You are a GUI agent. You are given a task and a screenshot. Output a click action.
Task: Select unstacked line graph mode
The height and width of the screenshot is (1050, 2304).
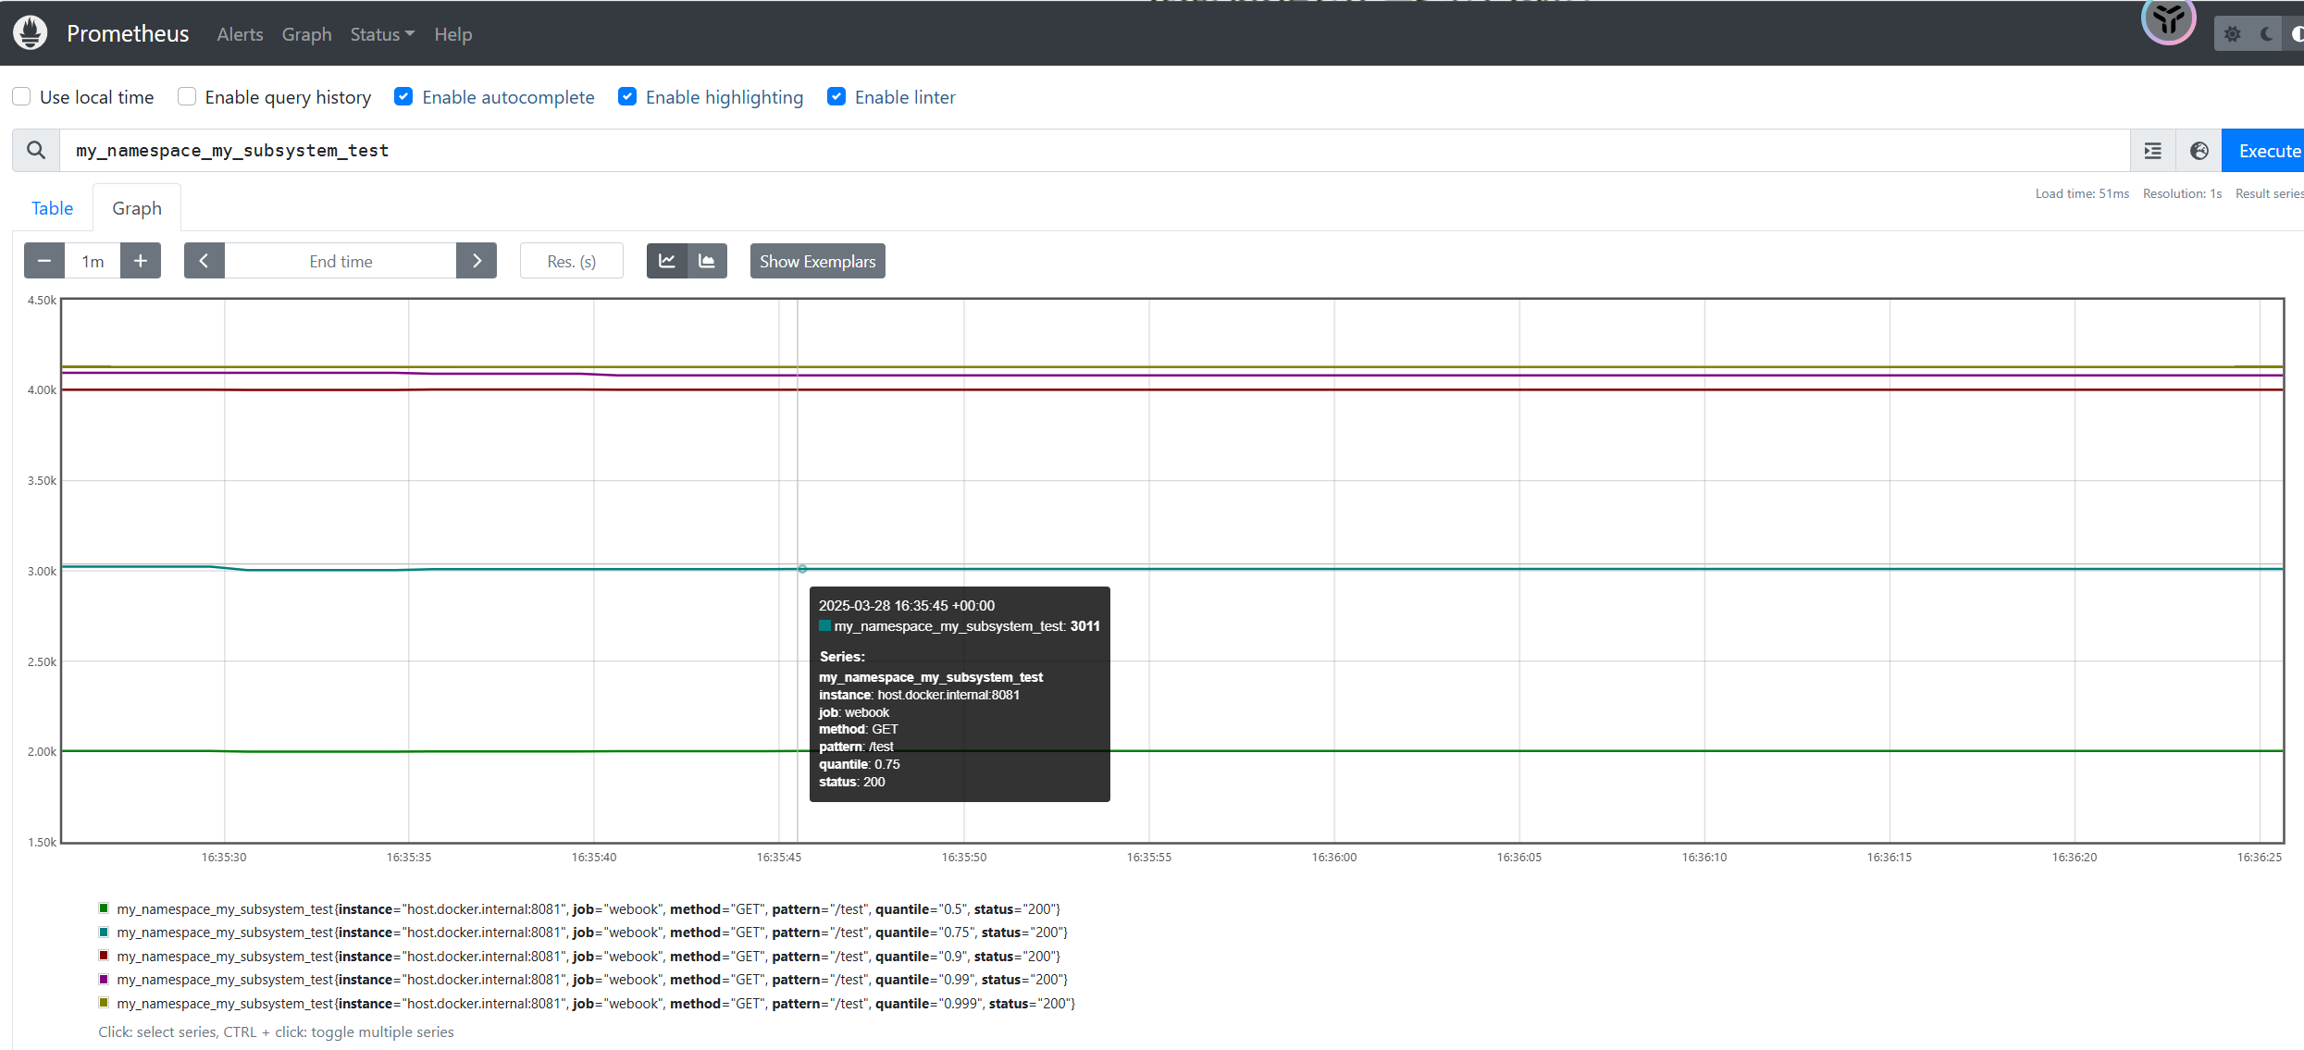pyautogui.click(x=667, y=261)
